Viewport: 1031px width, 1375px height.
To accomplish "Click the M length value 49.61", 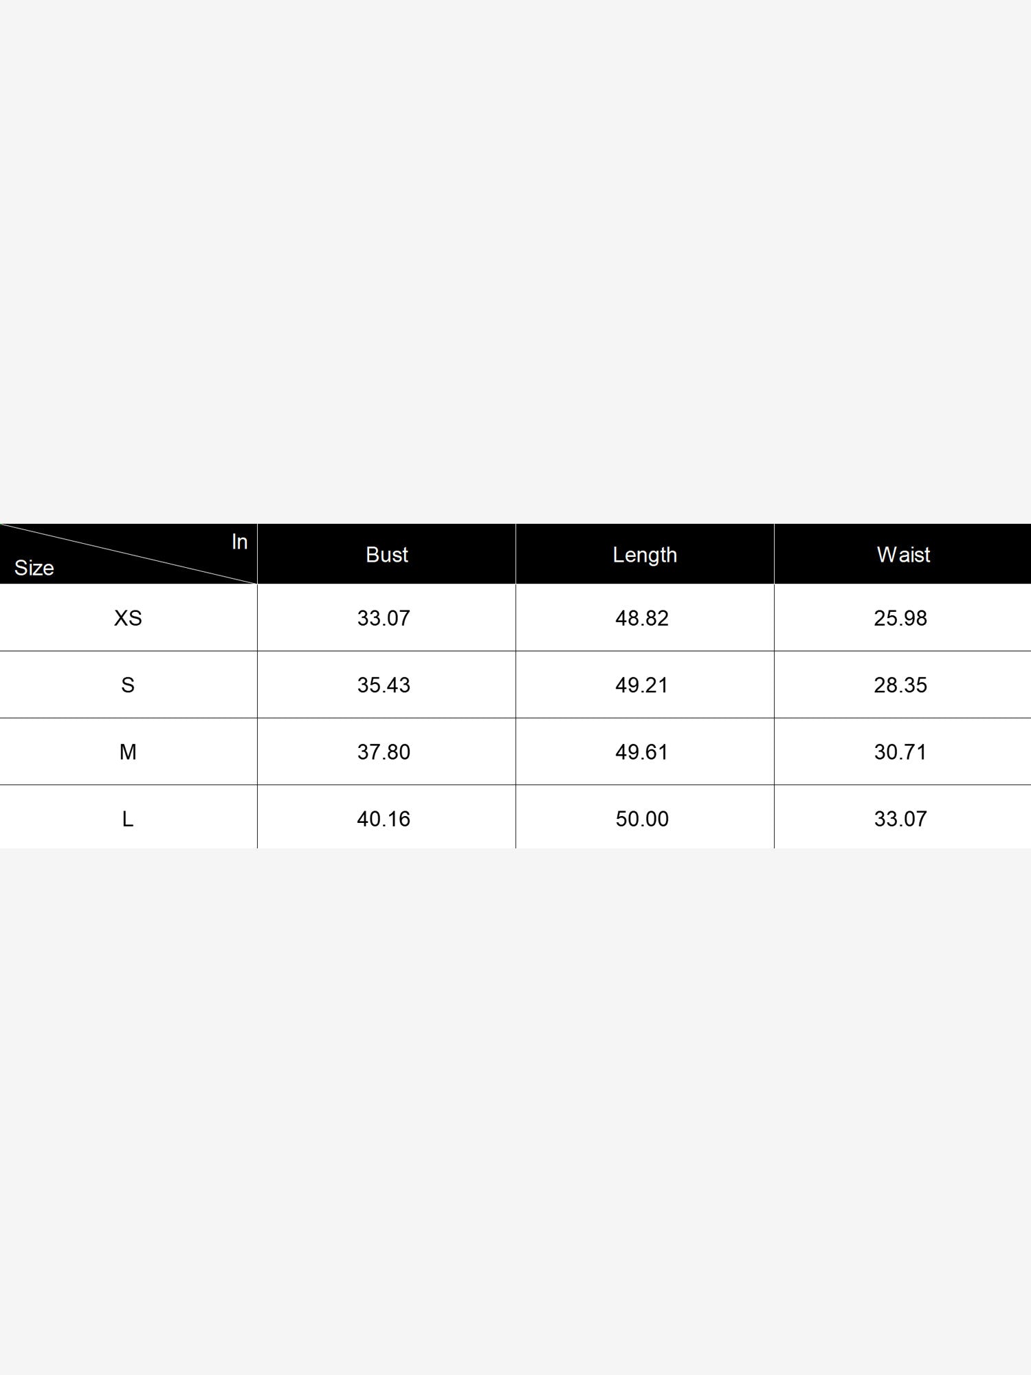I will coord(642,752).
